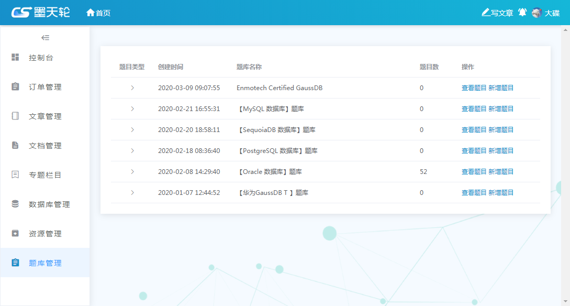Click the 专题栏目 icon in sidebar
Screen dimensions: 570x306
(x=15, y=174)
